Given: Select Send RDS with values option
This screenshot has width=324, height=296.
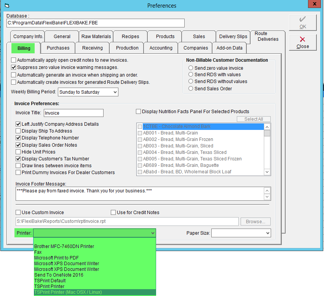Looking at the screenshot, I should coord(191,74).
